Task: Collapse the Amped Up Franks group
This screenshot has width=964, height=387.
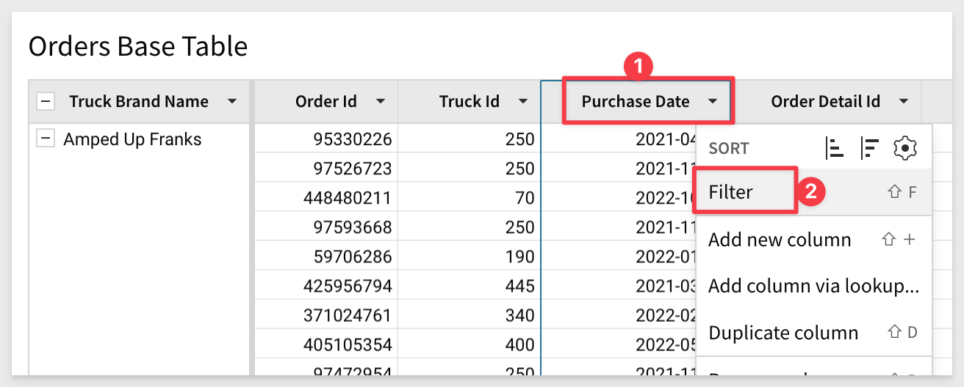Action: 46,139
